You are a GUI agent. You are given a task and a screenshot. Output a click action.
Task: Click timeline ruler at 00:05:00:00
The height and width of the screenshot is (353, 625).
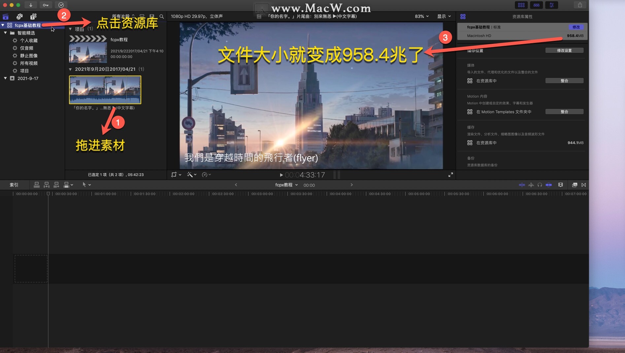[x=419, y=194]
